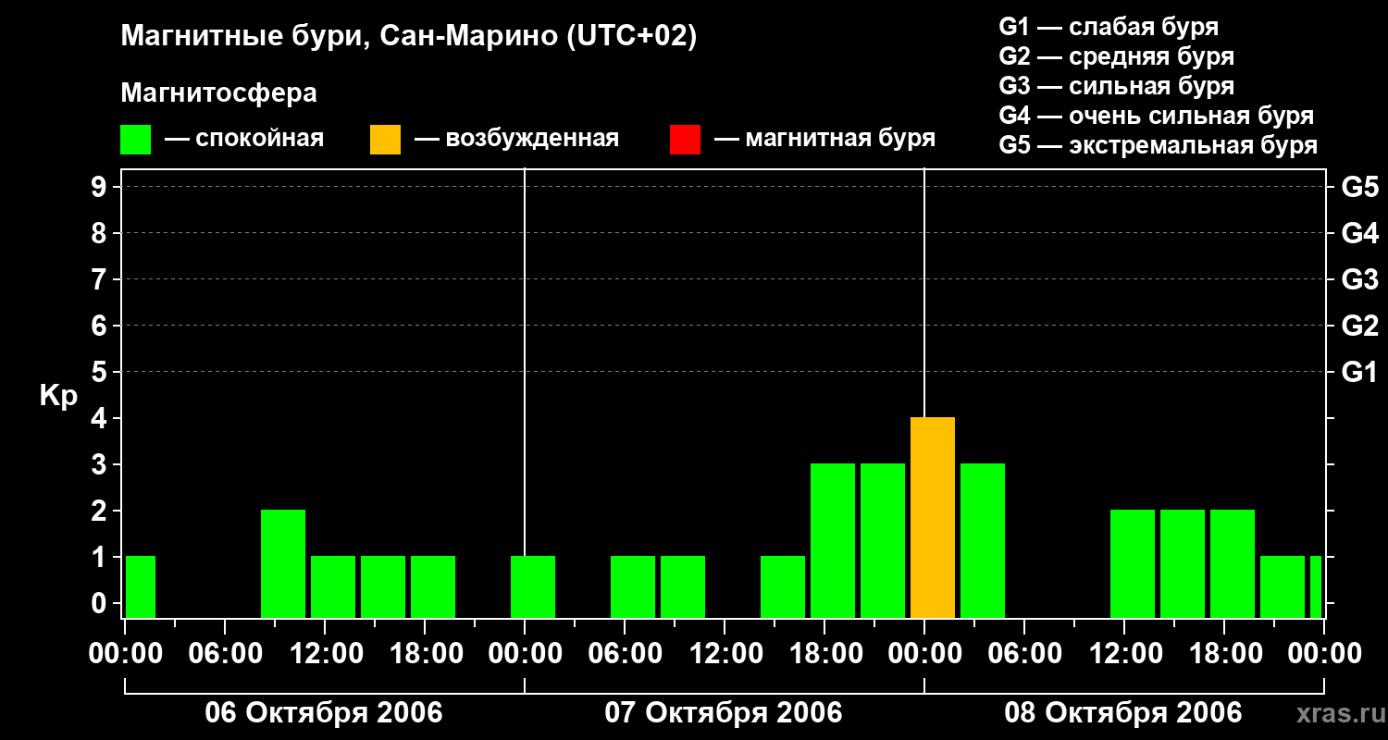Click the Kp 1 bar between 12:00 and 18:00 on 07 Октября
The image size is (1388, 740).
[783, 587]
